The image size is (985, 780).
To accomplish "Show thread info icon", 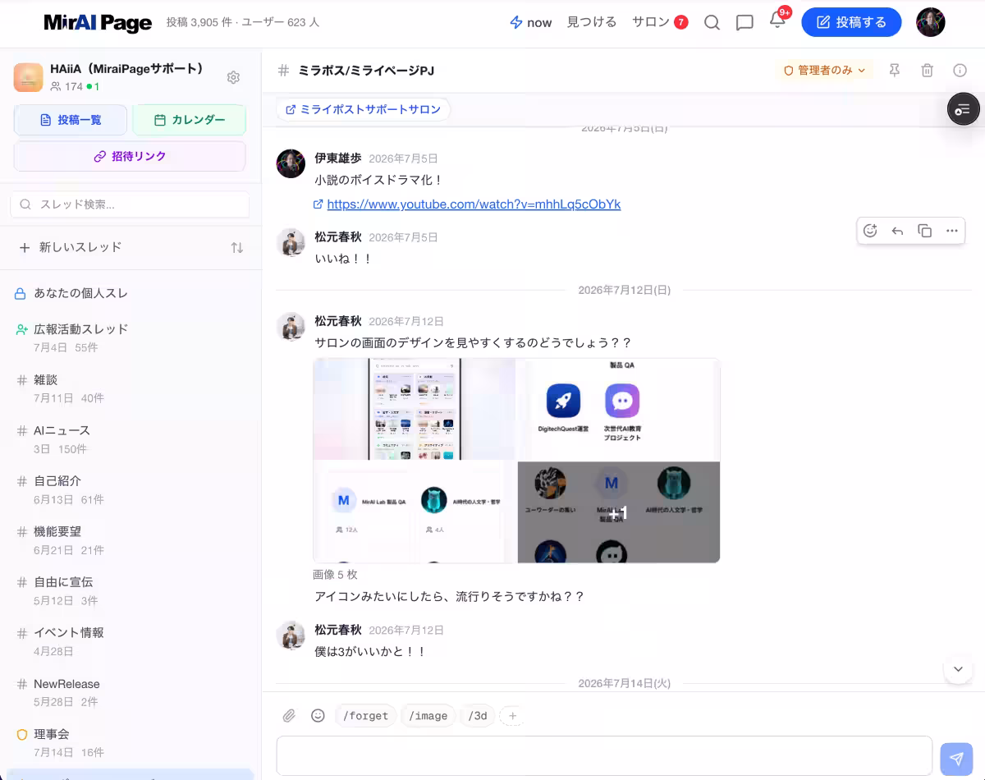I will (x=960, y=71).
